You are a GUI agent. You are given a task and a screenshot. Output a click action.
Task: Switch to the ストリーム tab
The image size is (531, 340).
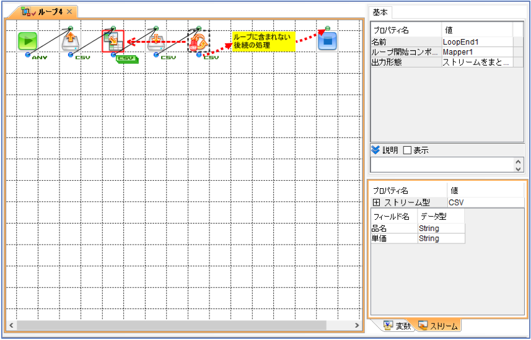(x=438, y=326)
